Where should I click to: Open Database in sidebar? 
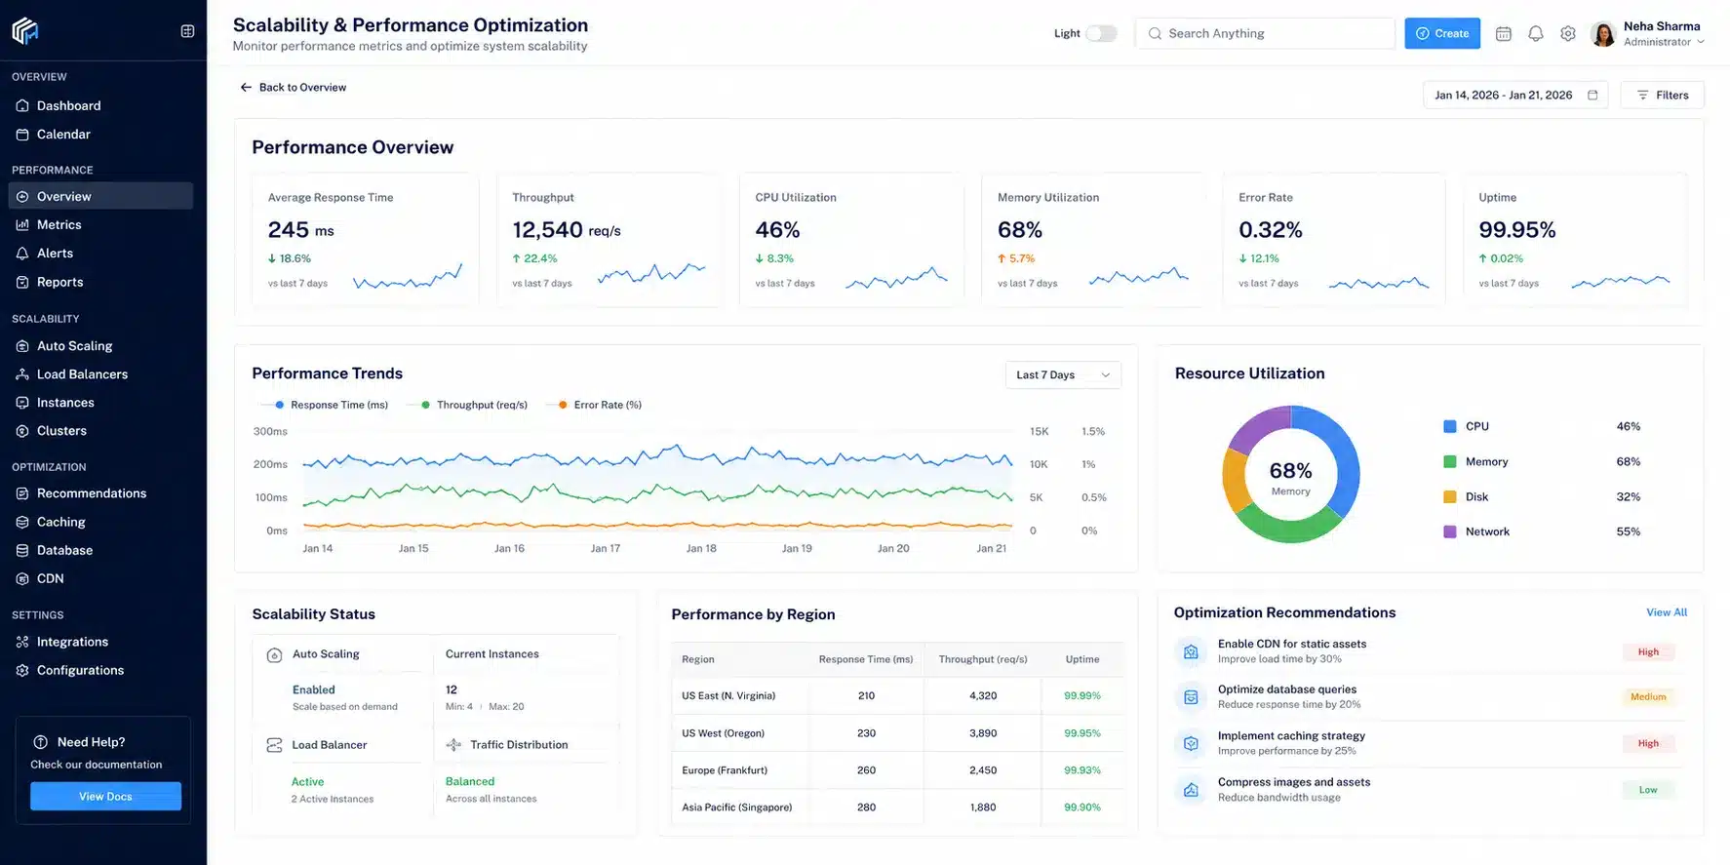click(100, 550)
